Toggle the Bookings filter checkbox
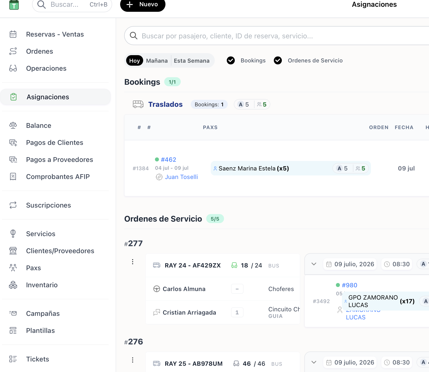Viewport: 429px width, 372px height. click(231, 60)
